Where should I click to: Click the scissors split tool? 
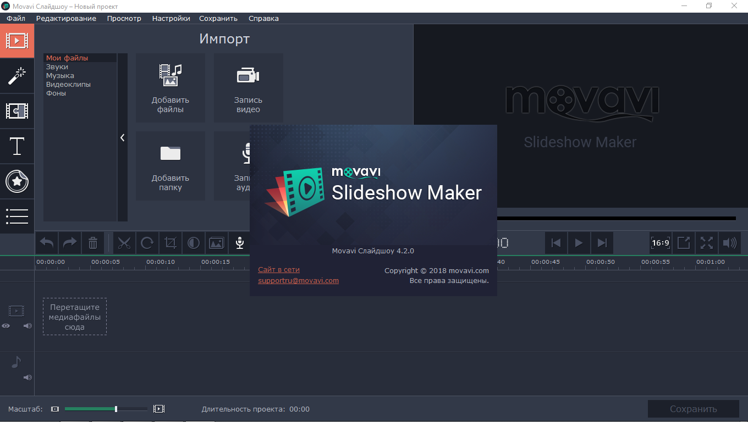click(124, 243)
